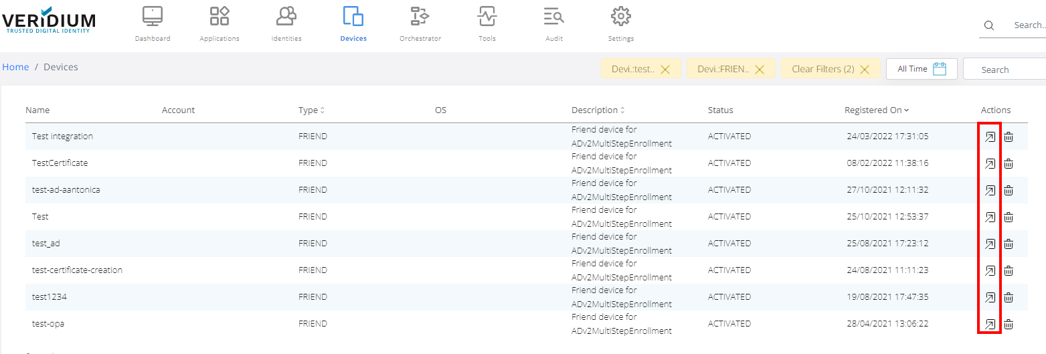Image resolution: width=1046 pixels, height=354 pixels.
Task: Open details for test1234 device
Action: [989, 297]
